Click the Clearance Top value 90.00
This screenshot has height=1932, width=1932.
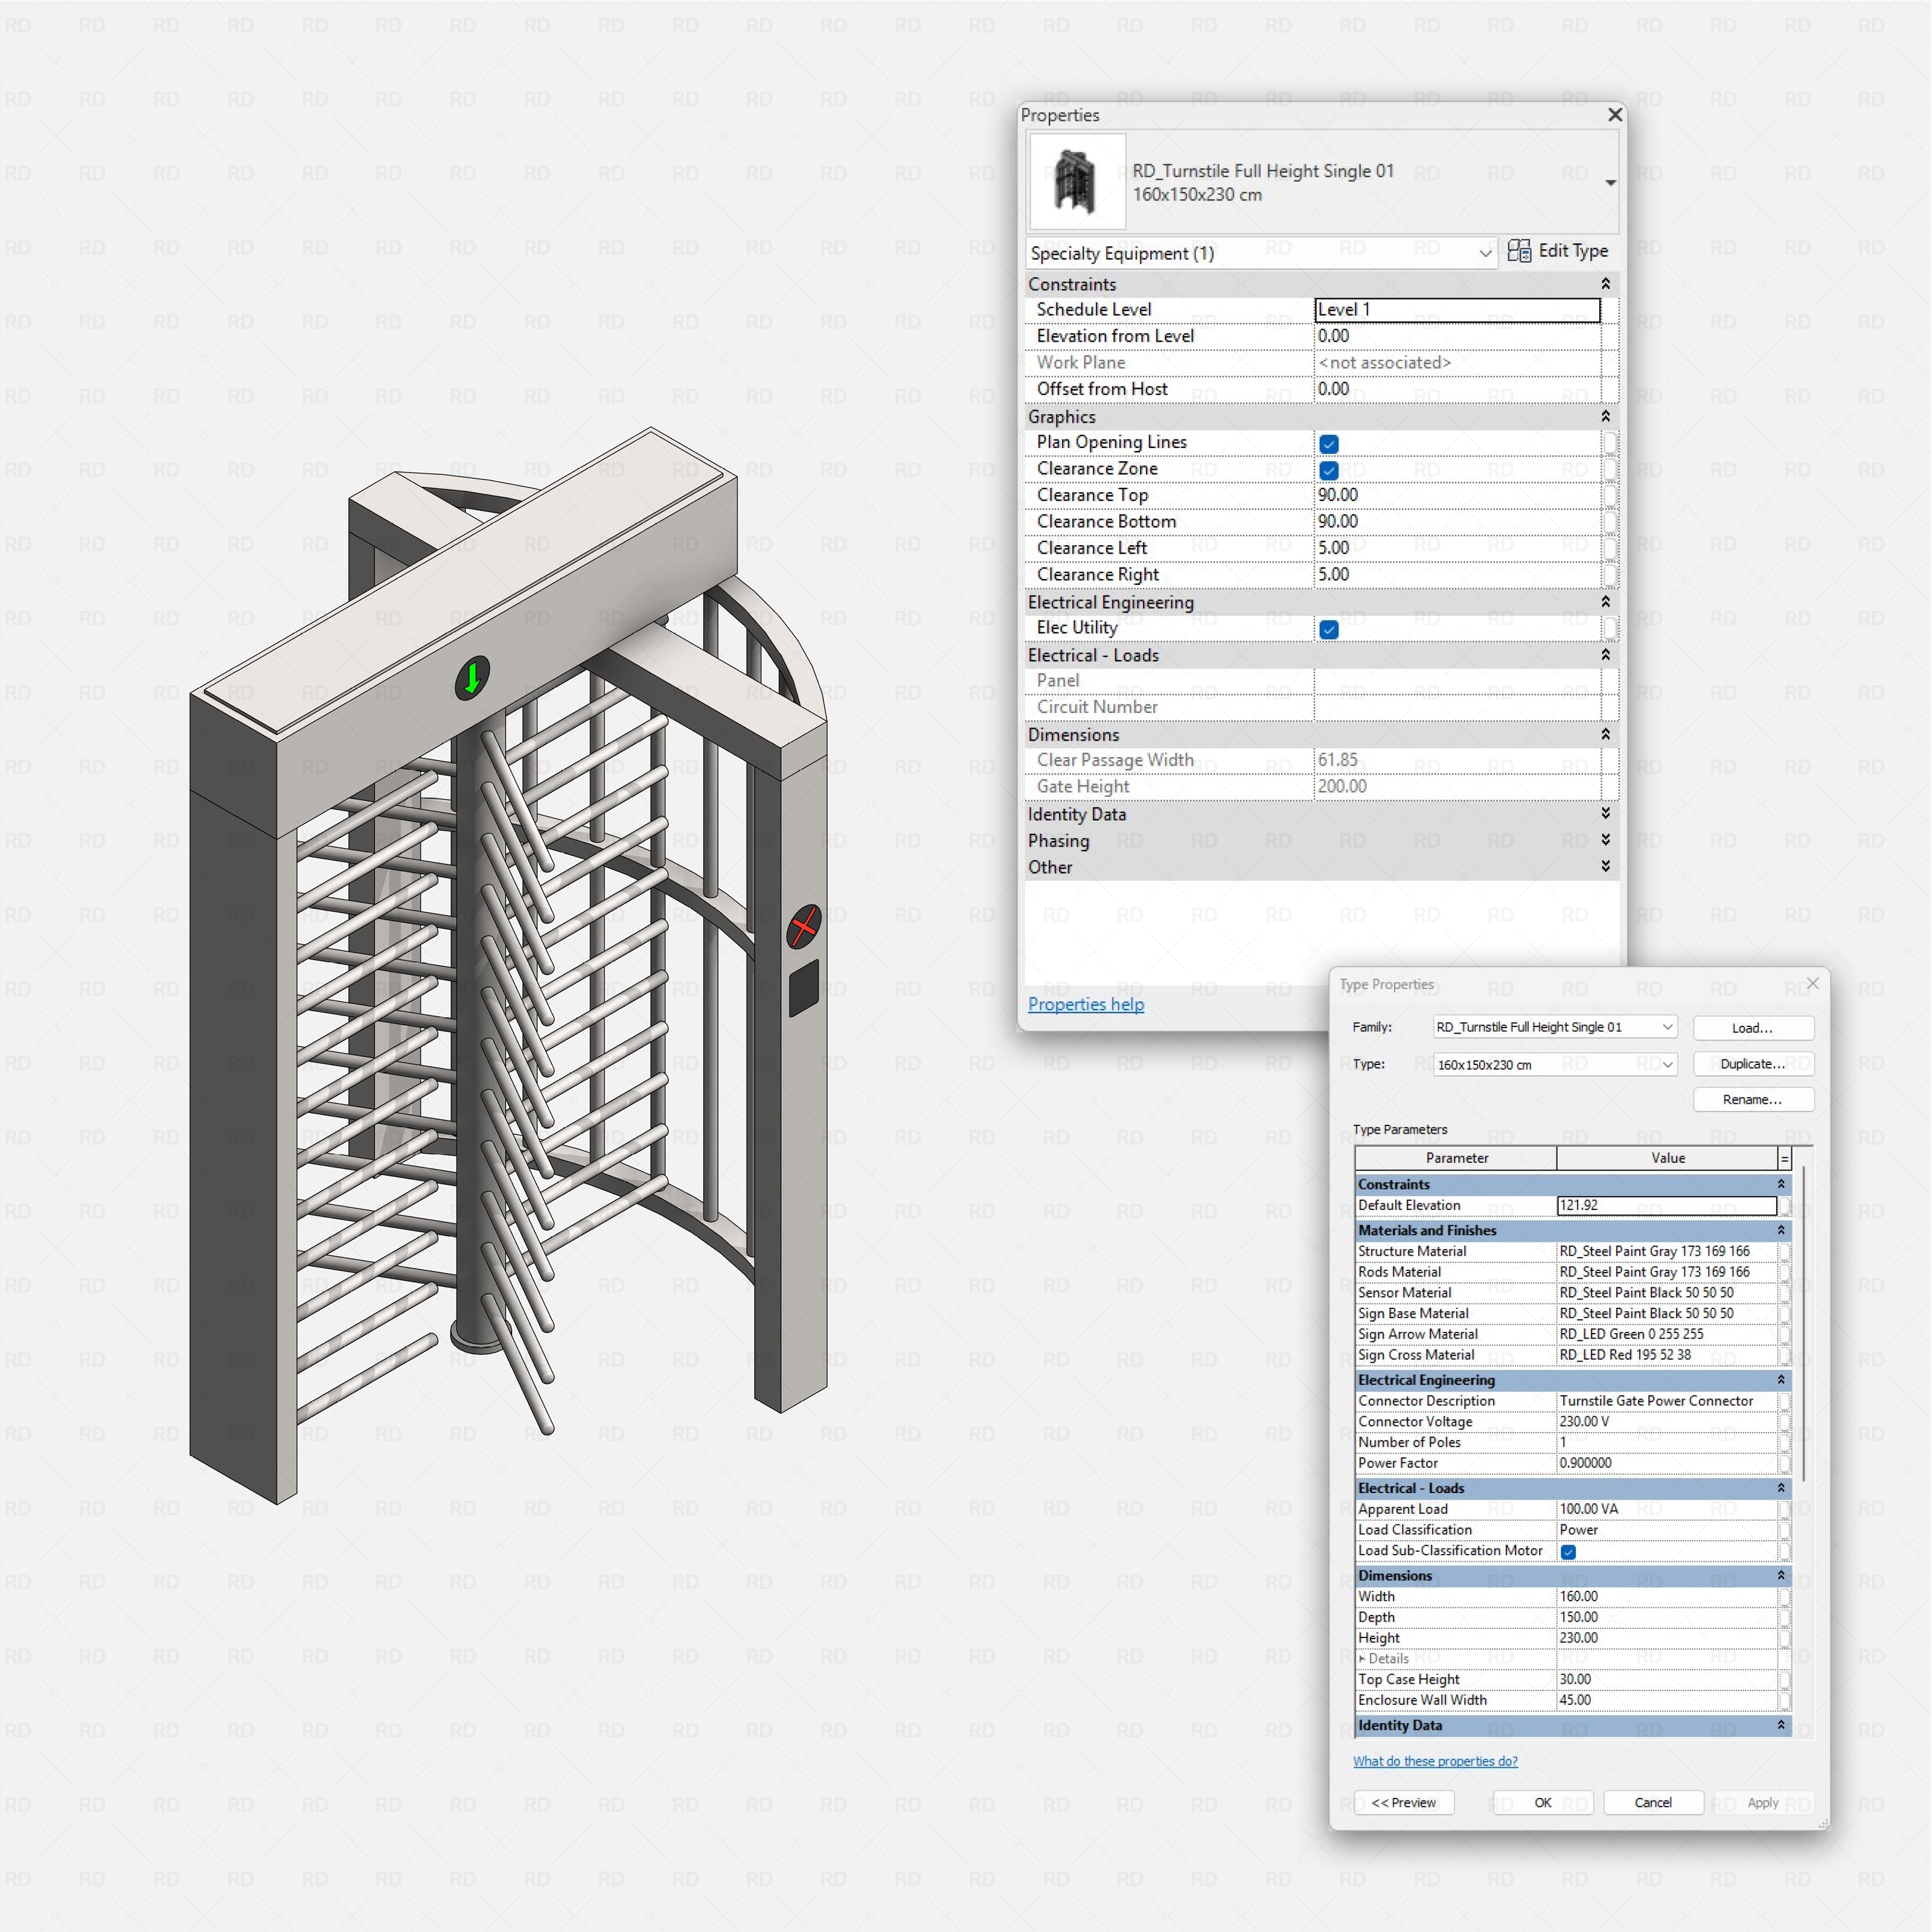(x=1457, y=495)
